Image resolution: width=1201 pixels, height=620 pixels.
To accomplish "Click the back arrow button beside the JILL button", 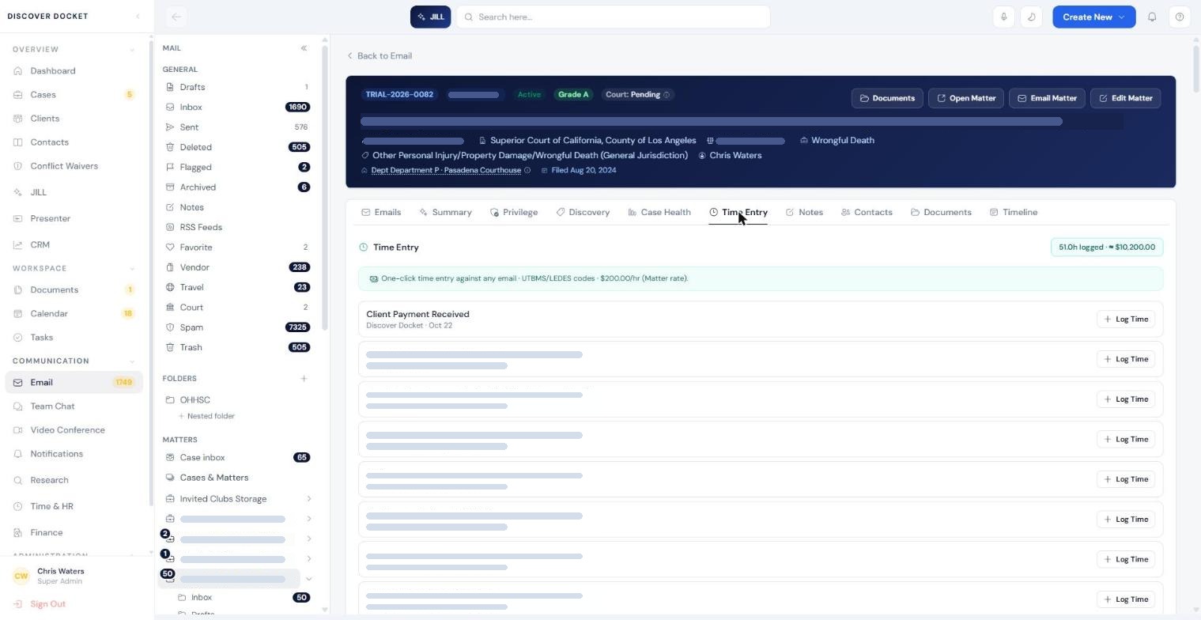I will 176,17.
